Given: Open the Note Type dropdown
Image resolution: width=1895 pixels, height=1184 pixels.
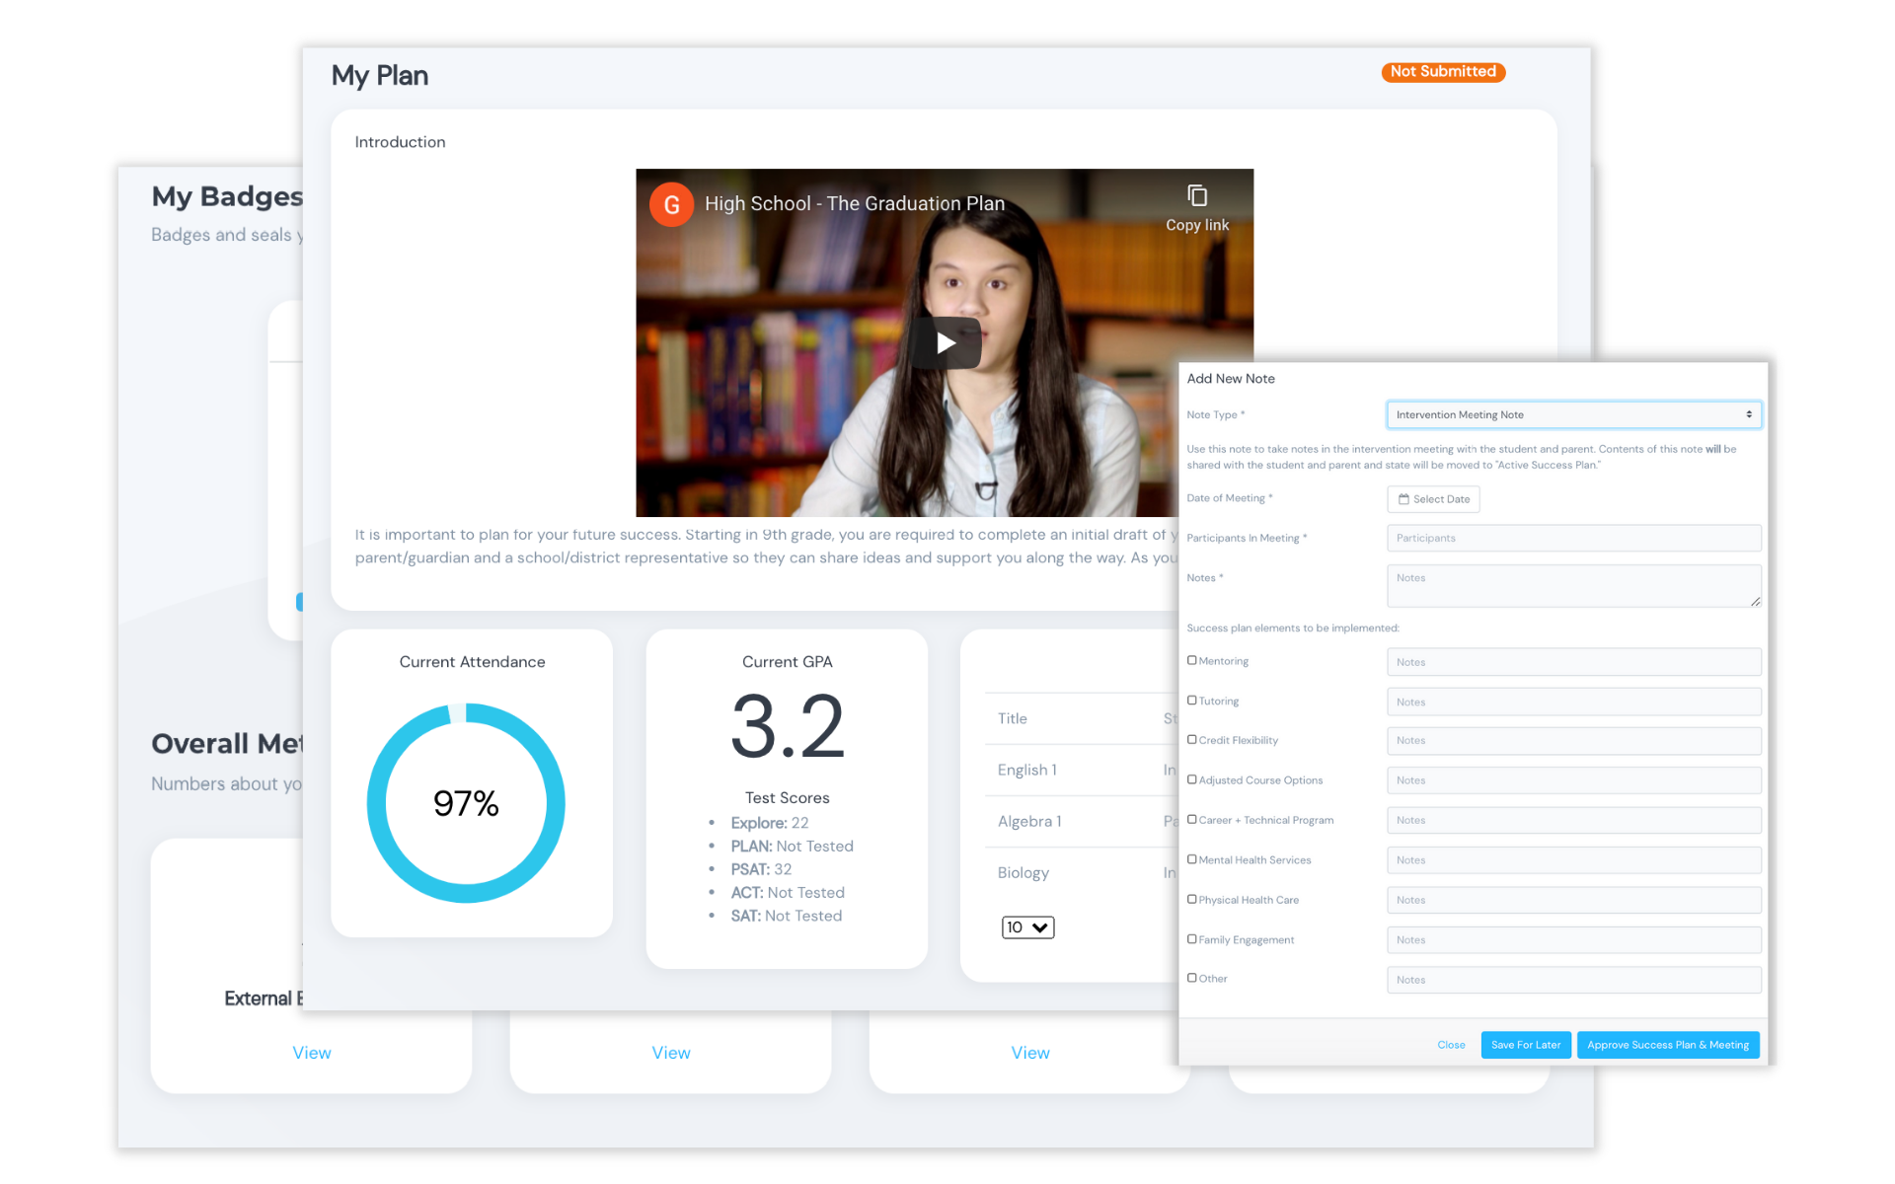Looking at the screenshot, I should click(1572, 414).
